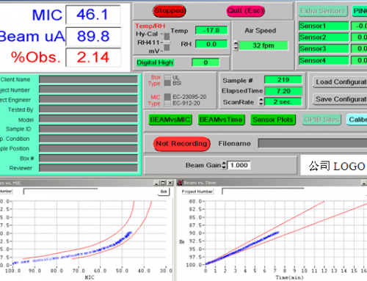Click the Beam vs. Time window icon
Image resolution: width=367 pixels, height=281 pixels.
[181, 183]
